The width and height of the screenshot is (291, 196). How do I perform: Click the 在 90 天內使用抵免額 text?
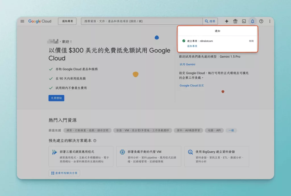pos(71,78)
